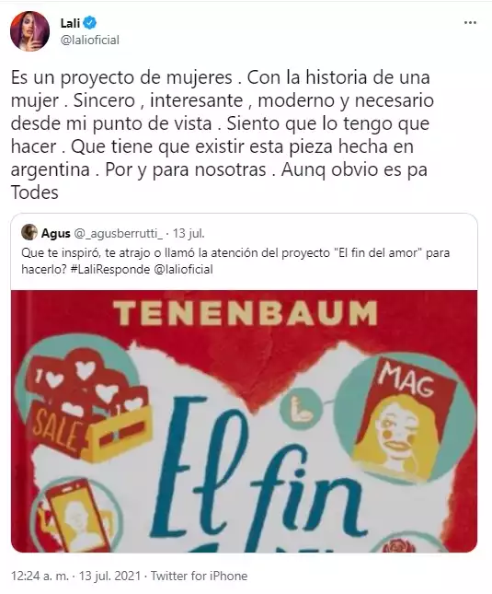
Task: Open the @lalioficial handle under Lali's name
Action: click(x=90, y=40)
